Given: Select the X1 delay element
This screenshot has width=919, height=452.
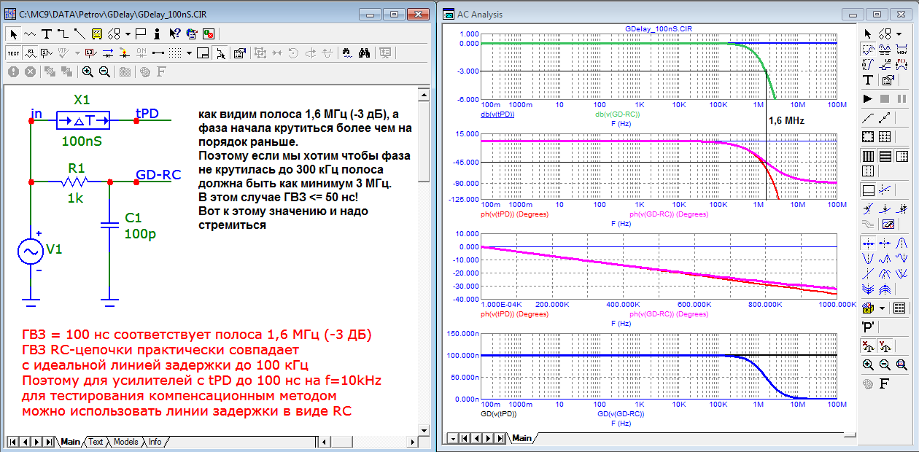Looking at the screenshot, I should [82, 120].
